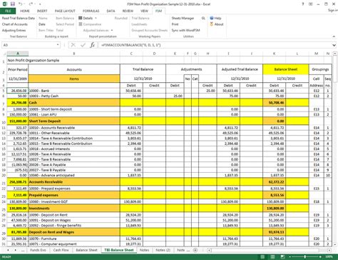The width and height of the screenshot is (338, 260).
Task: Open Chart of Accounts
Action: 15,24
